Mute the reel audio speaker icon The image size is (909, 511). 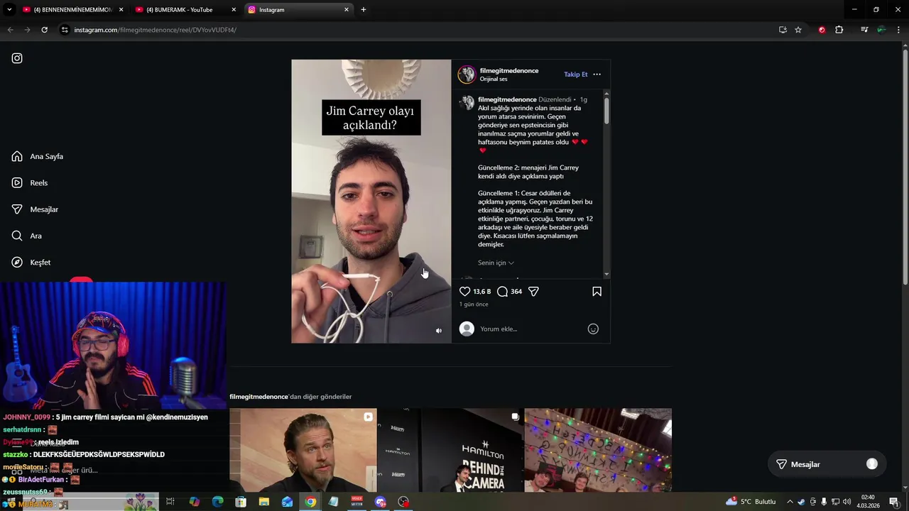(x=438, y=331)
